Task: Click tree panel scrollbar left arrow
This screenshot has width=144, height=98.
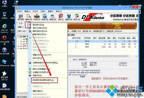Action: coord(18,93)
